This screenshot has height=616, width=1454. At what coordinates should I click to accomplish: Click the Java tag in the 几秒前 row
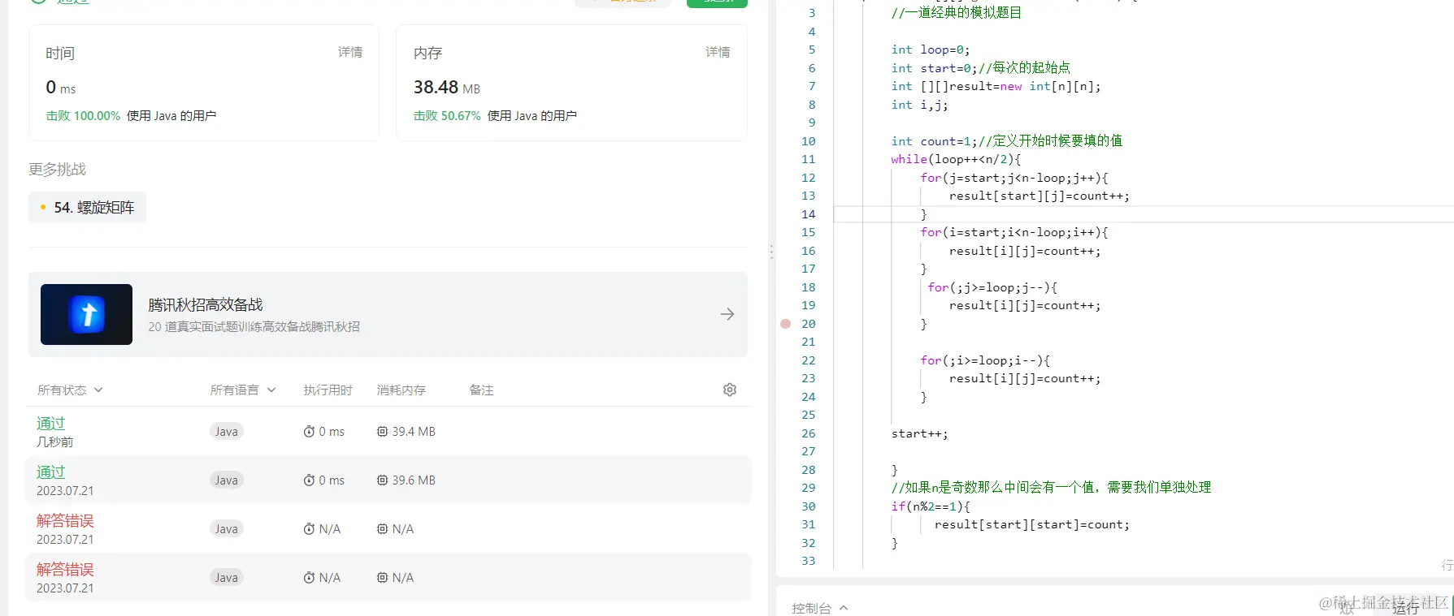[x=227, y=432]
